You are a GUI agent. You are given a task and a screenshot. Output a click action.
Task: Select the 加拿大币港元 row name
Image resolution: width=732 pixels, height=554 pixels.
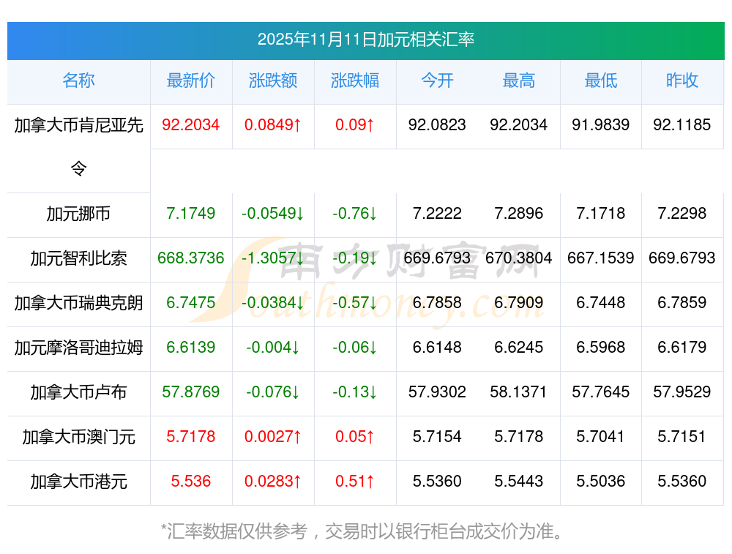[78, 482]
